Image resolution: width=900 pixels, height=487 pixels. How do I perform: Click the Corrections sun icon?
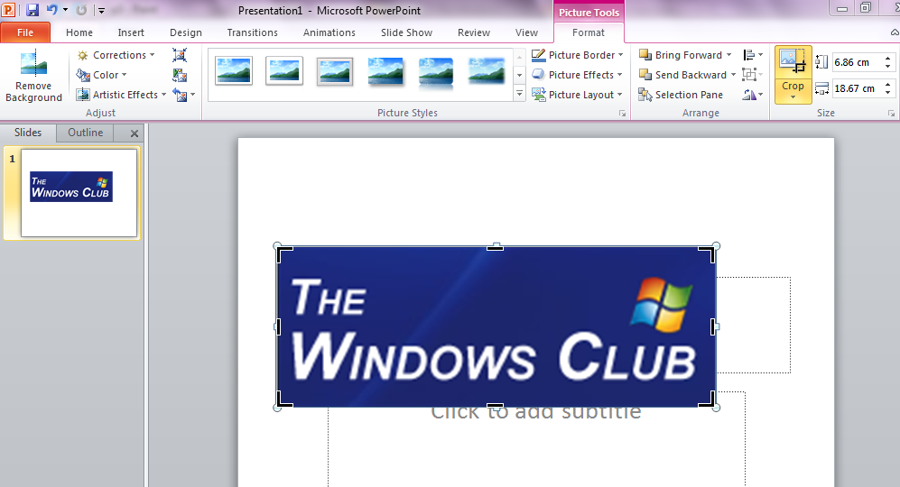pos(83,56)
